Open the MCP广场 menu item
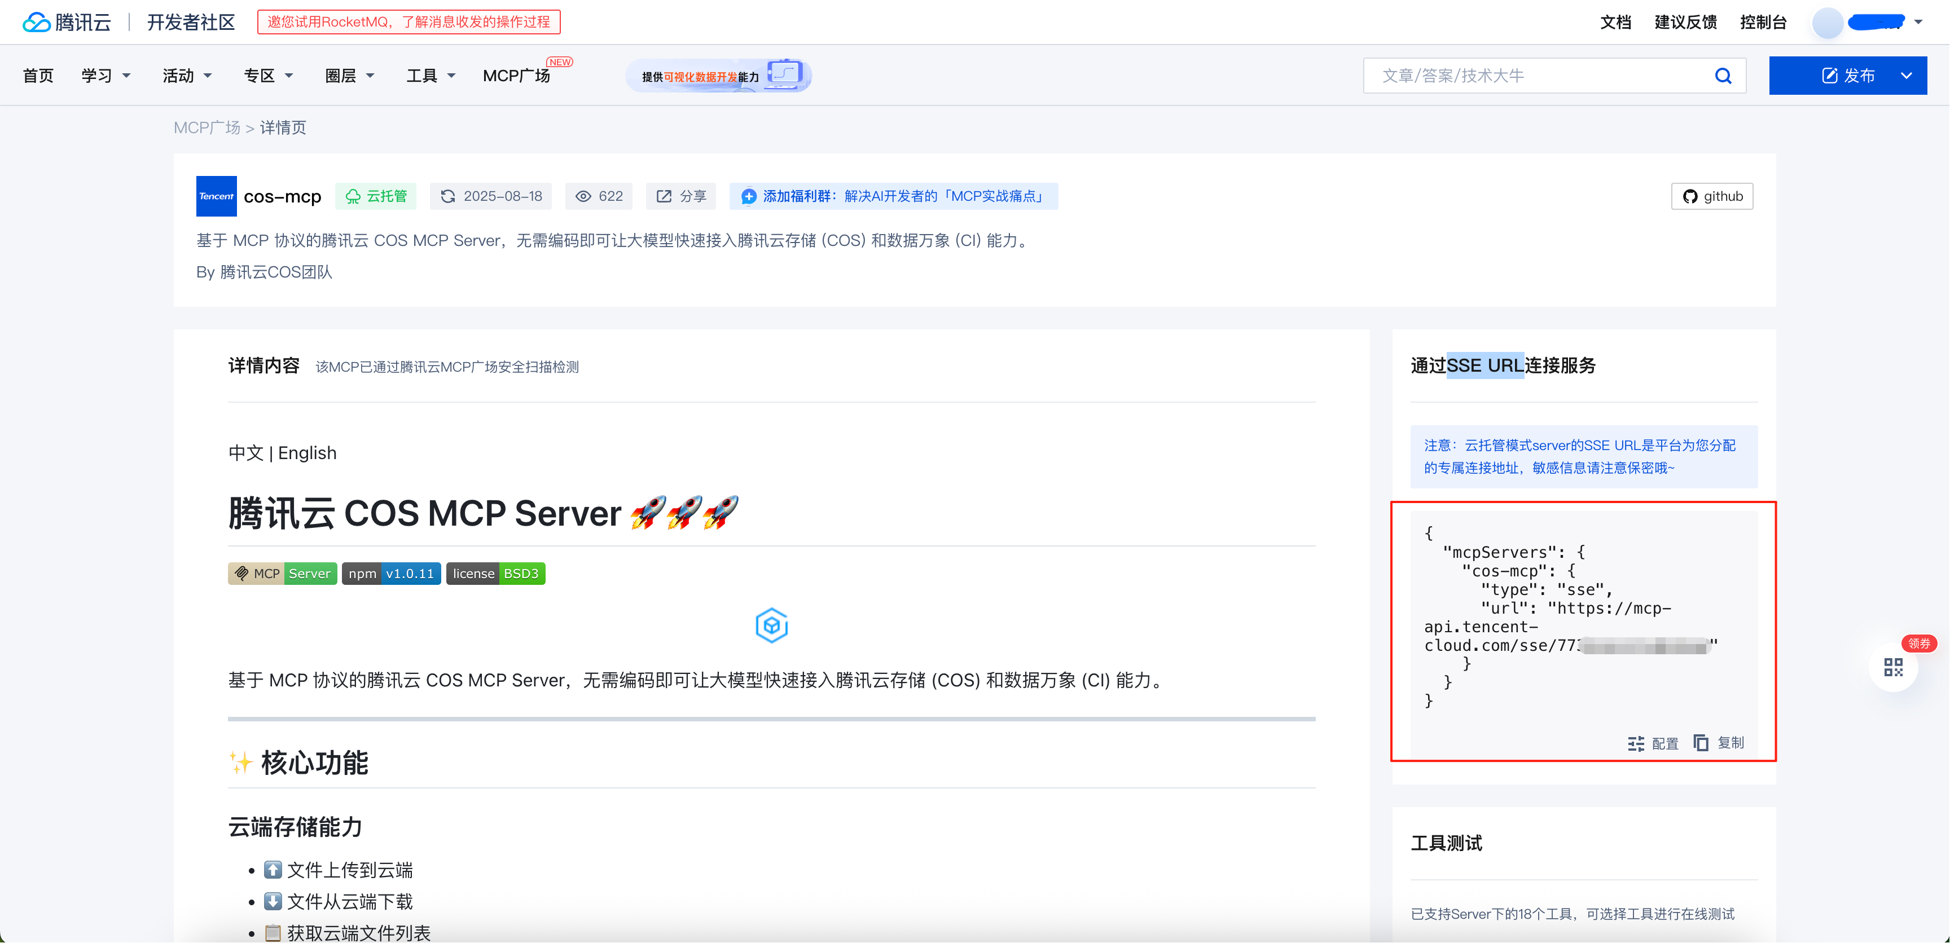This screenshot has width=1950, height=943. click(516, 76)
